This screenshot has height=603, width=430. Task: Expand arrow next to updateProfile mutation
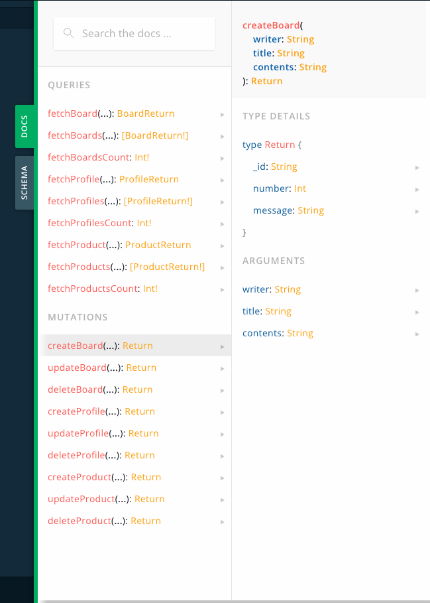coord(223,435)
